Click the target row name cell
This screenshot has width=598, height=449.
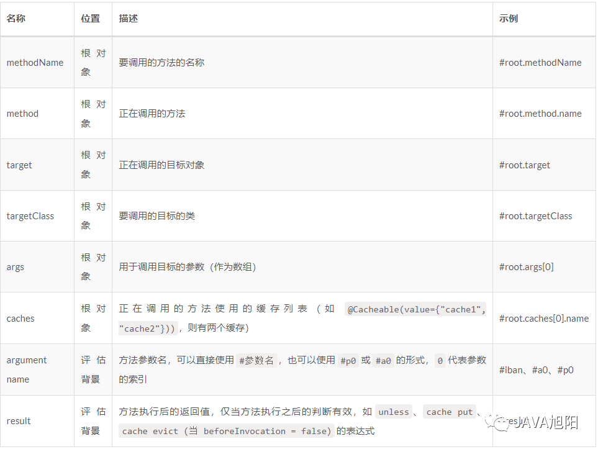(x=19, y=165)
